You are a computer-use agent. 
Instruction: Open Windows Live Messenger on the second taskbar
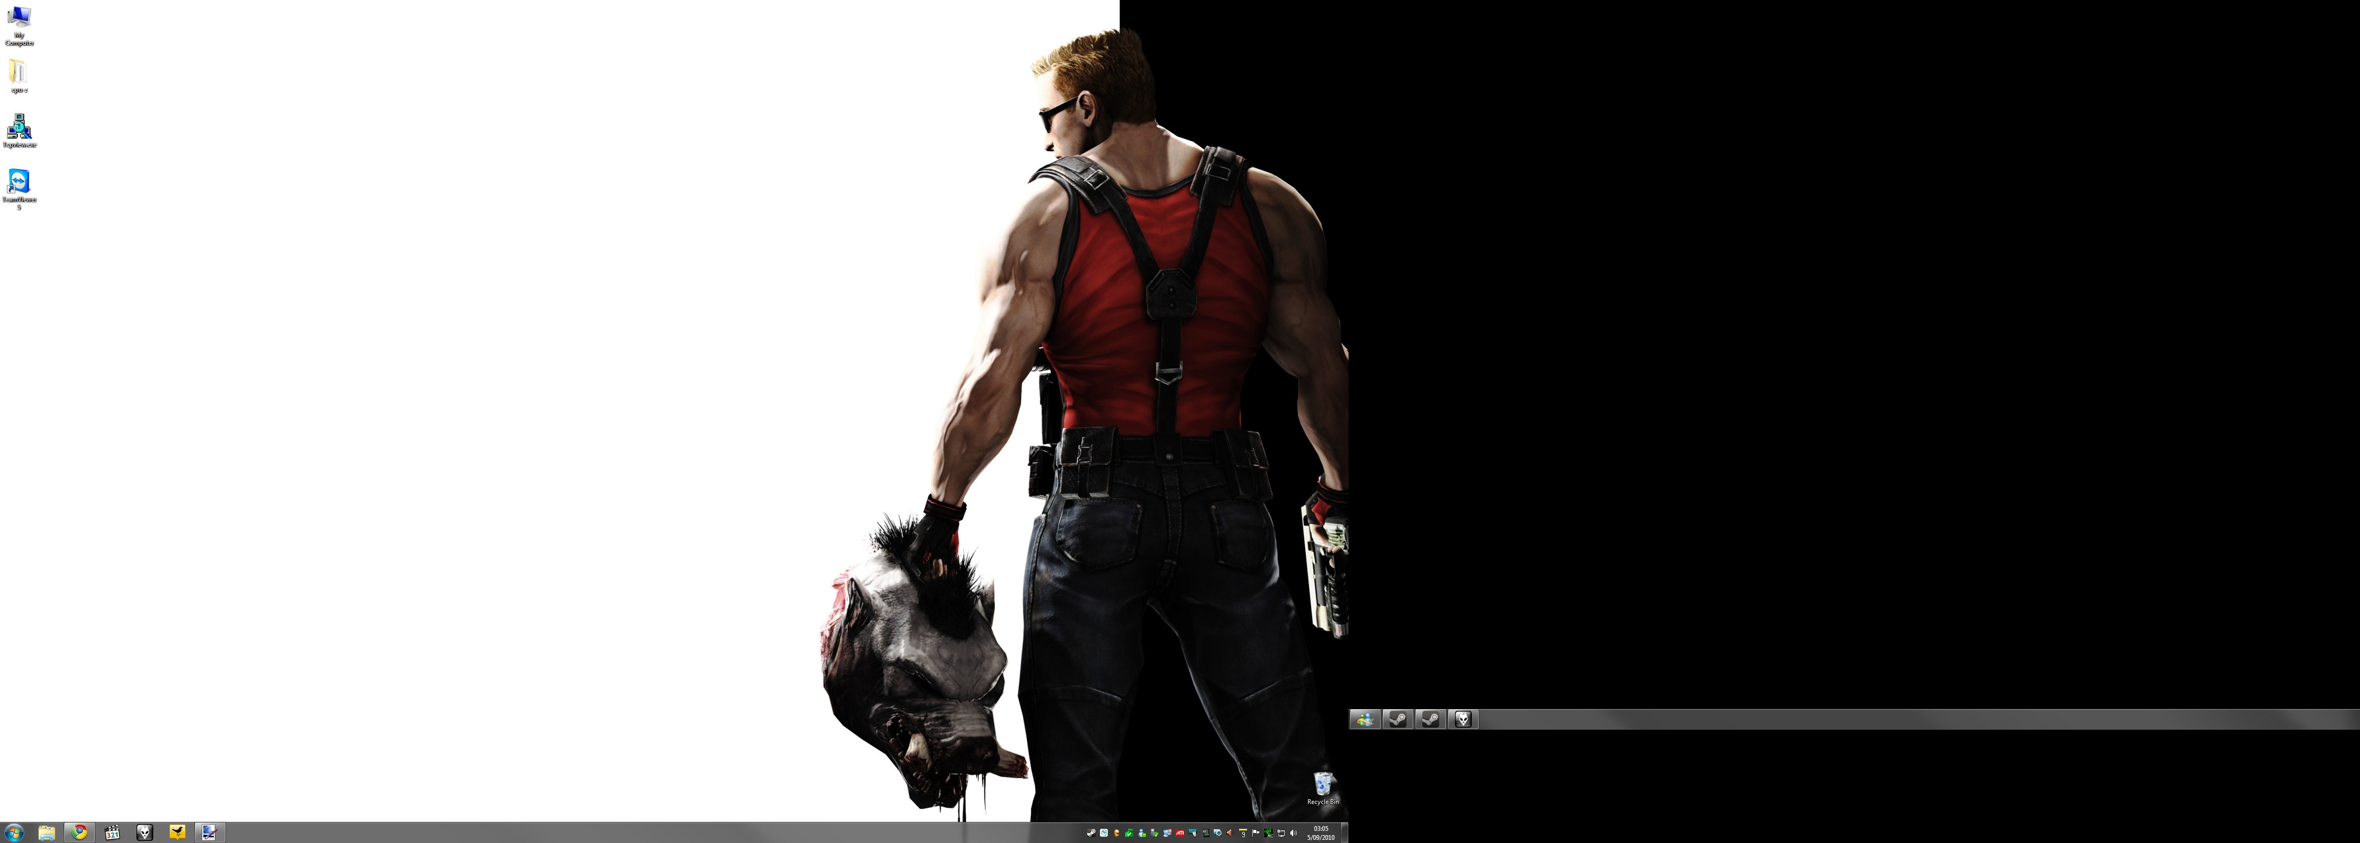[1364, 719]
